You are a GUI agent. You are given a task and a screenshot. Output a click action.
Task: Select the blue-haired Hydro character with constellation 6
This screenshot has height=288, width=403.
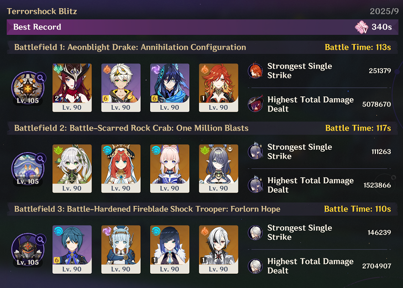point(72,249)
